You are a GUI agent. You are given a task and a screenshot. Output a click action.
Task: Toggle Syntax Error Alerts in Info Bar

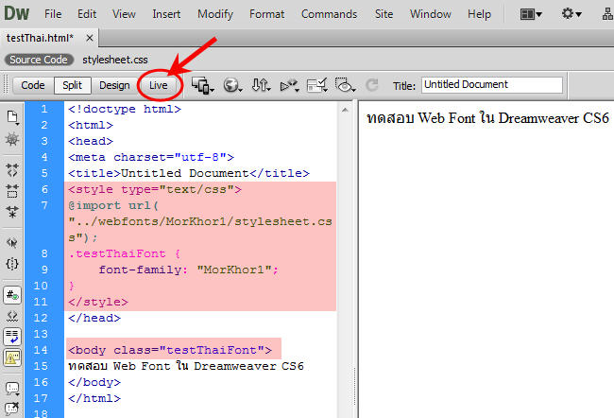[x=12, y=357]
